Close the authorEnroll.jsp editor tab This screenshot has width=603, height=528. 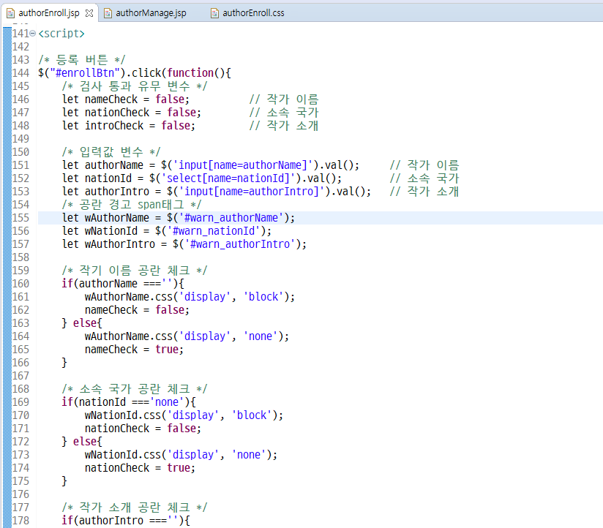tap(89, 13)
